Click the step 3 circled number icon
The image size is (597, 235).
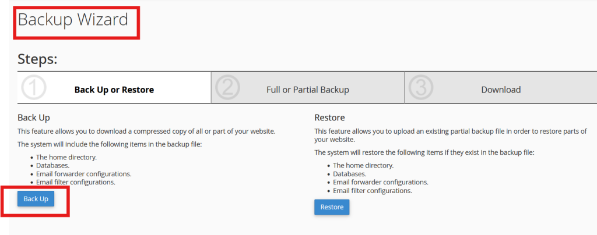click(421, 88)
